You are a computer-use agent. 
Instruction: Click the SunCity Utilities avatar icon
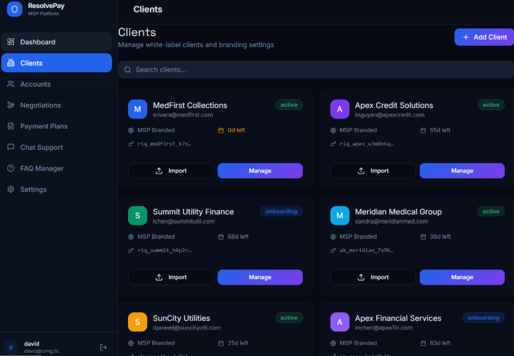point(137,322)
